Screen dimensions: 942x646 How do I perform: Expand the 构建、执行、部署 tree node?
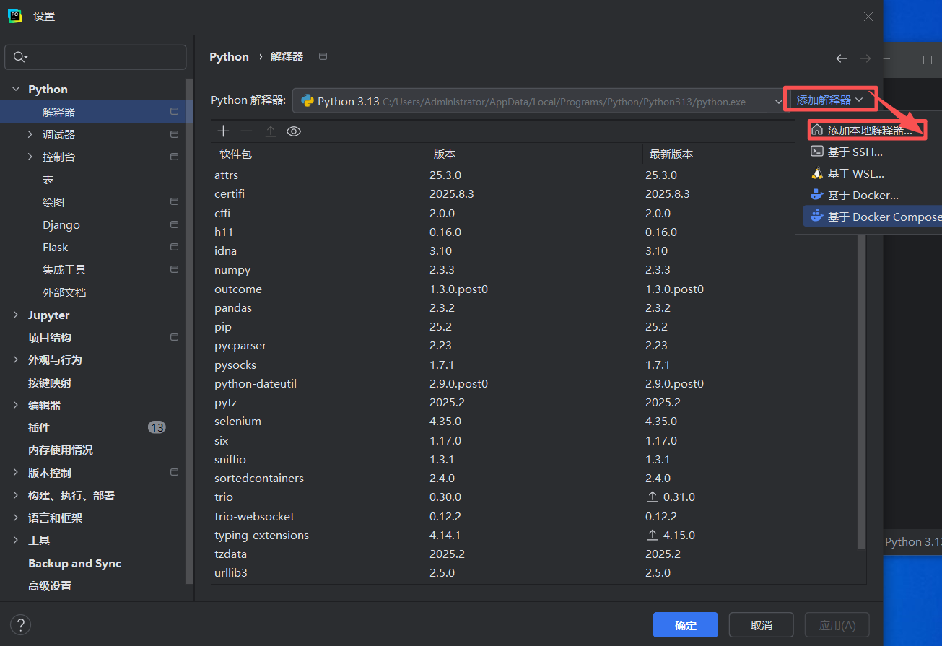click(x=16, y=495)
